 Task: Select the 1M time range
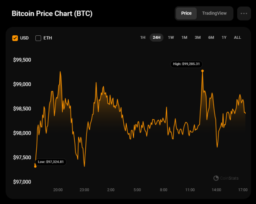coord(184,37)
